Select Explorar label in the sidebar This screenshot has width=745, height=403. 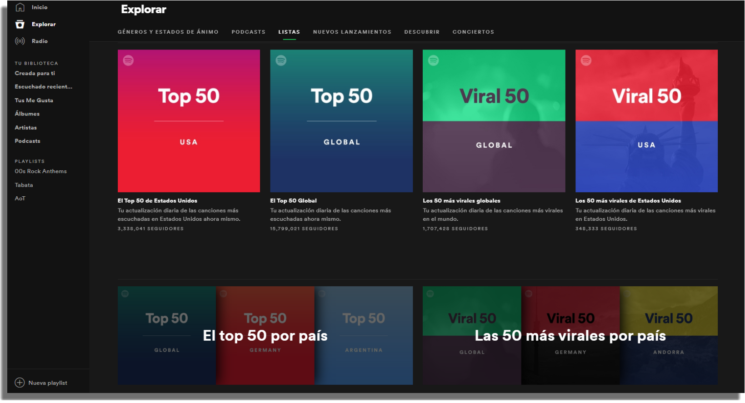(x=44, y=24)
